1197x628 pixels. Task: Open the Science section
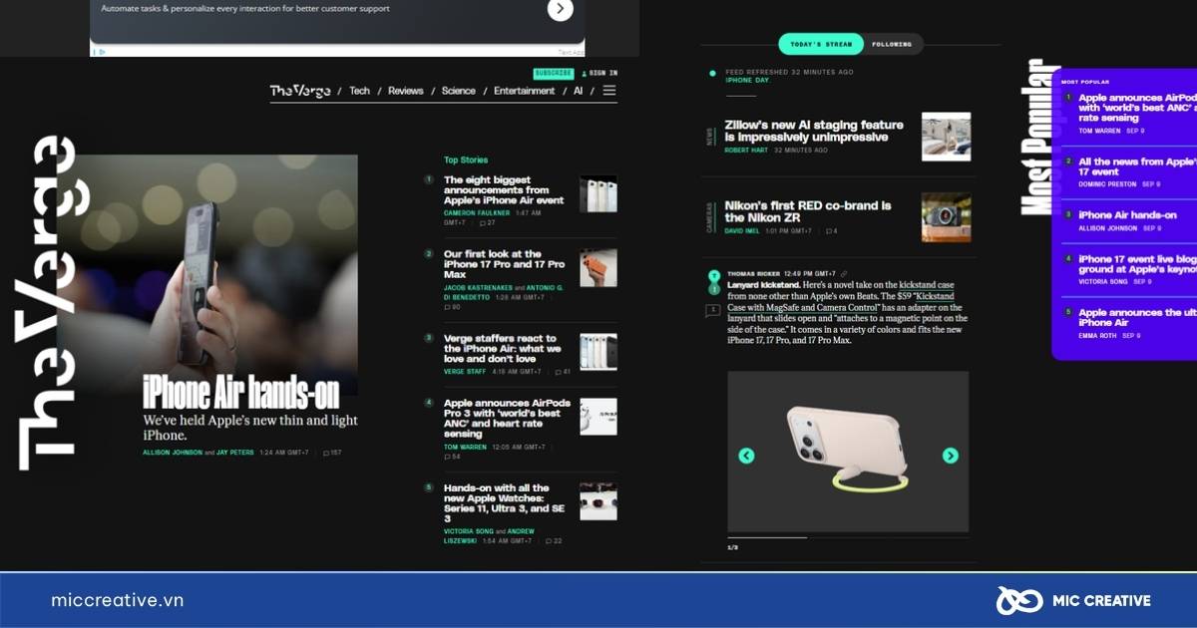click(x=459, y=91)
